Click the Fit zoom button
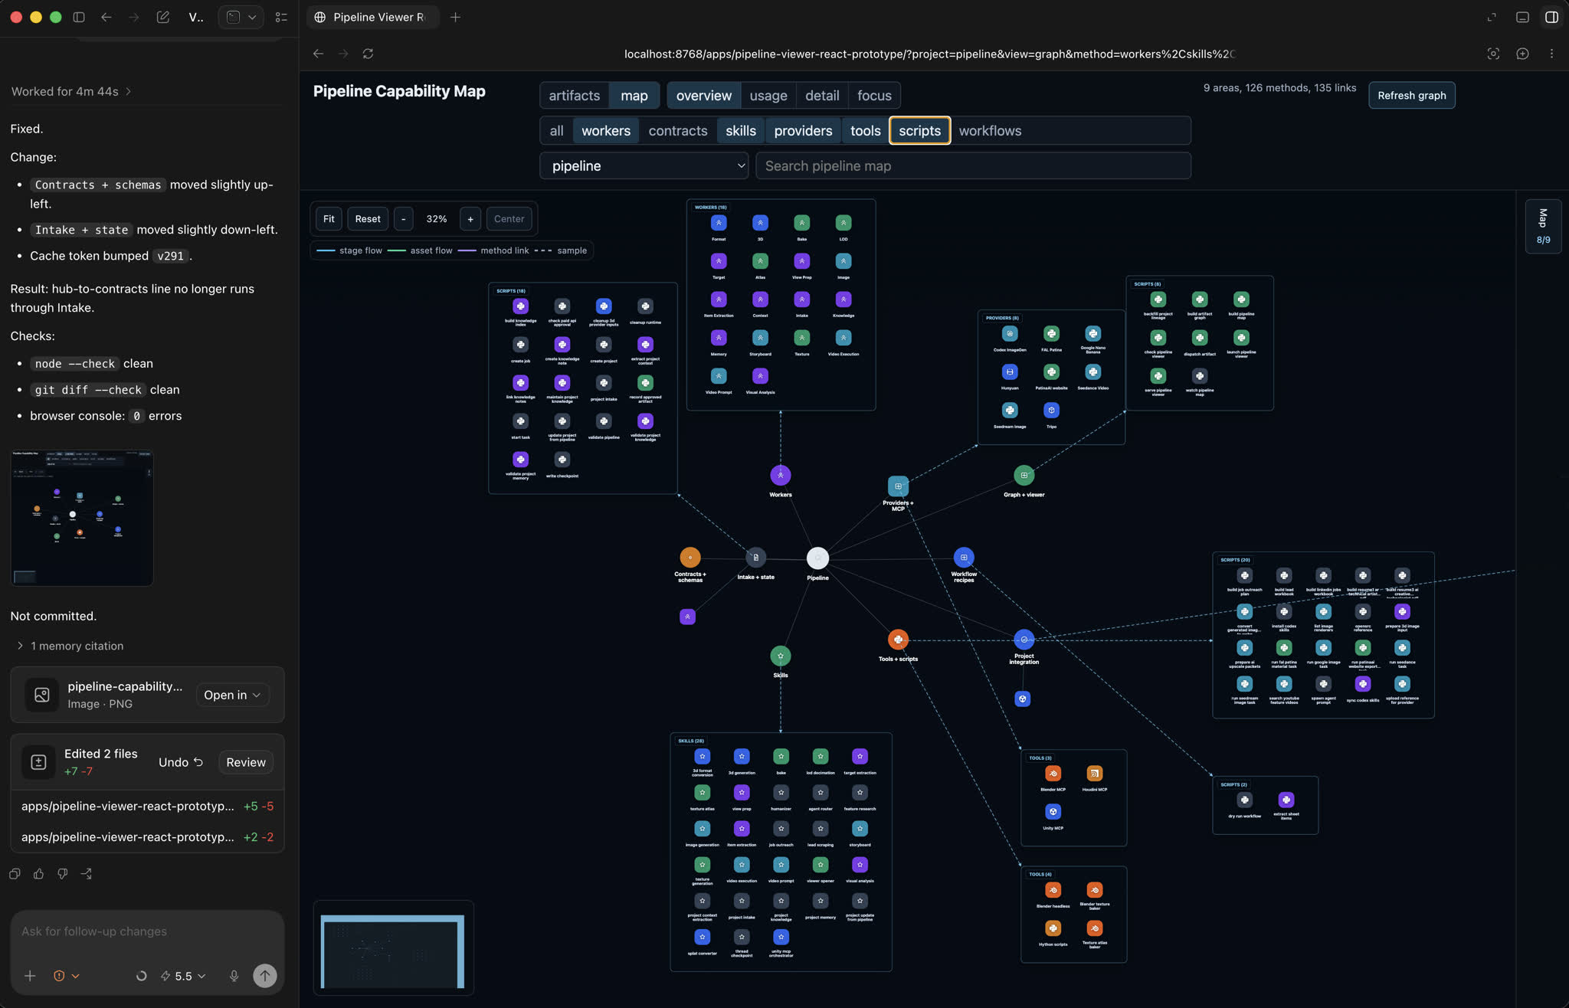This screenshot has height=1008, width=1569. click(x=329, y=219)
